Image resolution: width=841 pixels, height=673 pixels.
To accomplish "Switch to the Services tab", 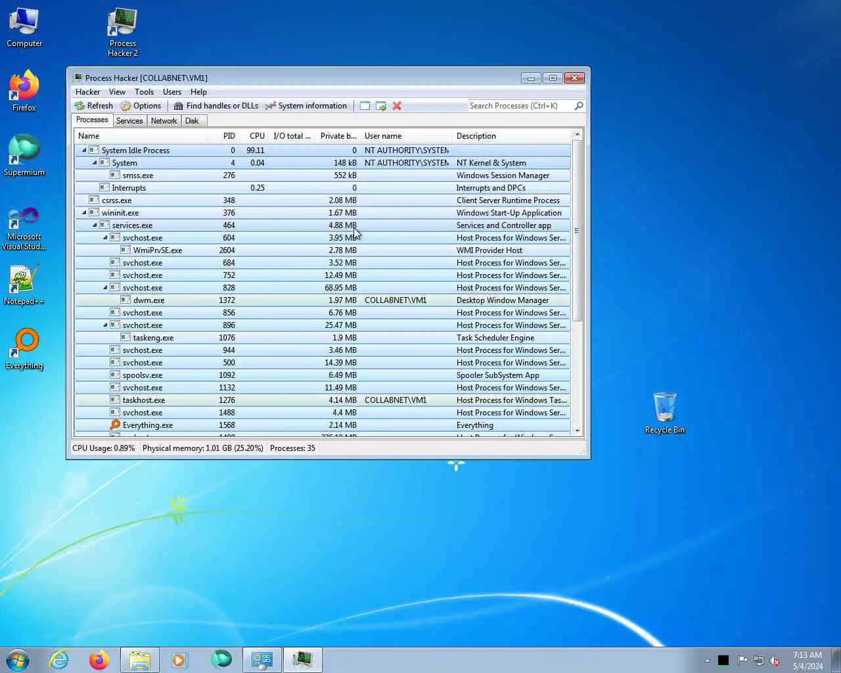I will (x=129, y=121).
